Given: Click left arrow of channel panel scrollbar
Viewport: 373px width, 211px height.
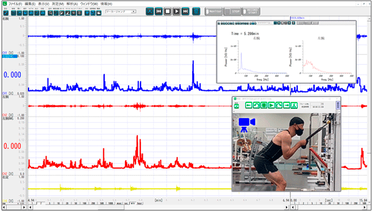Looking at the screenshot, I should coord(4,207).
